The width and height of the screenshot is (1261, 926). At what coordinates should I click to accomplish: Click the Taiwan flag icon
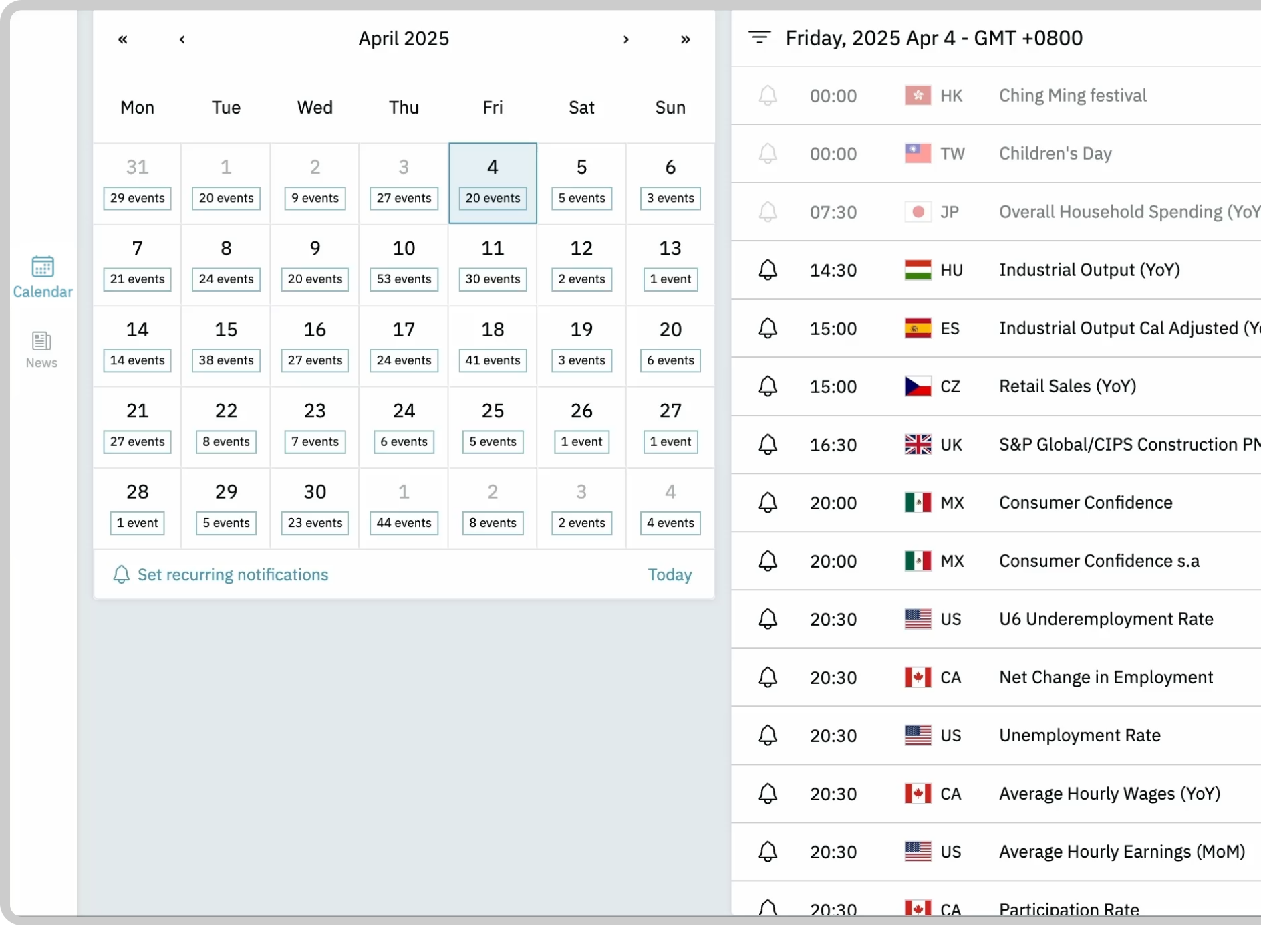[918, 154]
